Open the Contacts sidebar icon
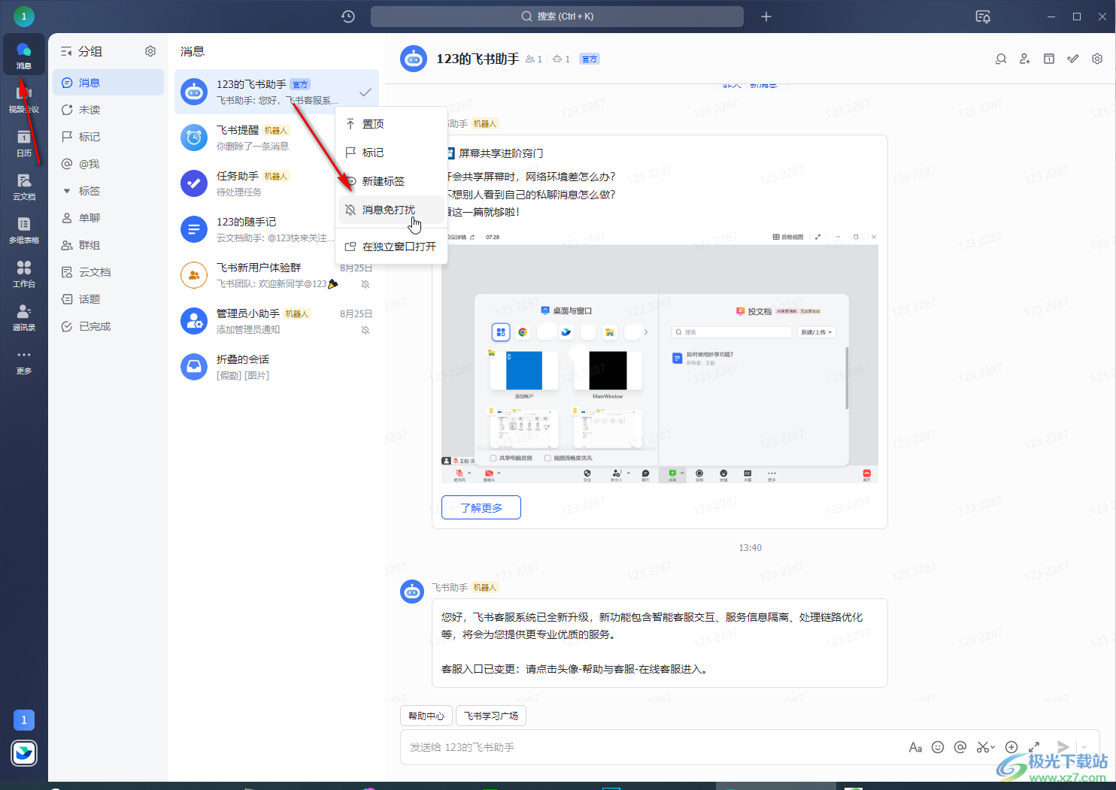Viewport: 1116px width, 790px height. pos(24,316)
